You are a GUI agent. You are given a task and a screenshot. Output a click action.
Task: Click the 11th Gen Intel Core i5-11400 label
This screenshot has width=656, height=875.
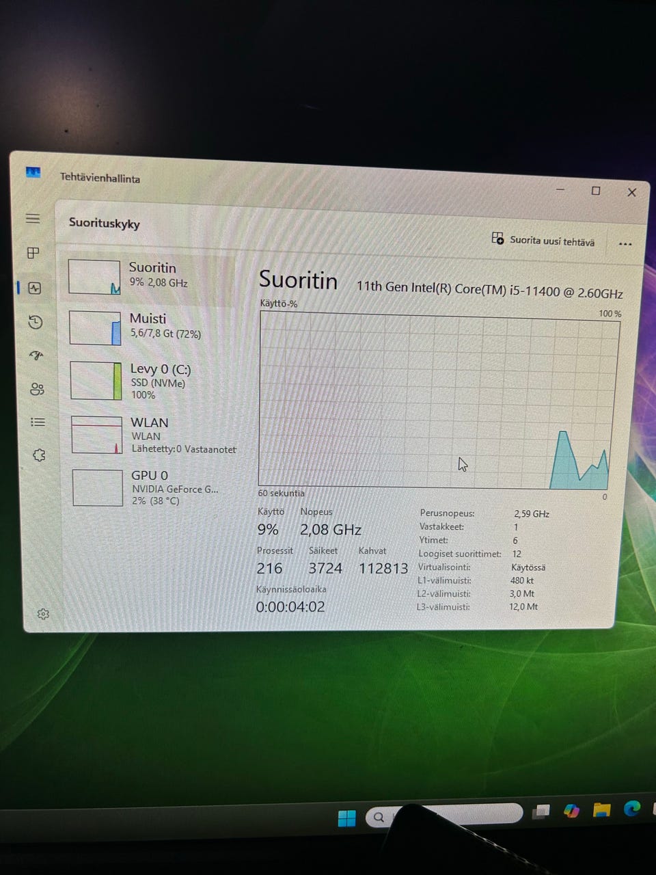(489, 289)
